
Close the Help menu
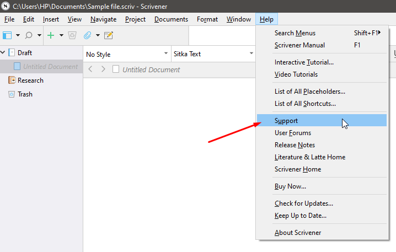click(x=266, y=19)
